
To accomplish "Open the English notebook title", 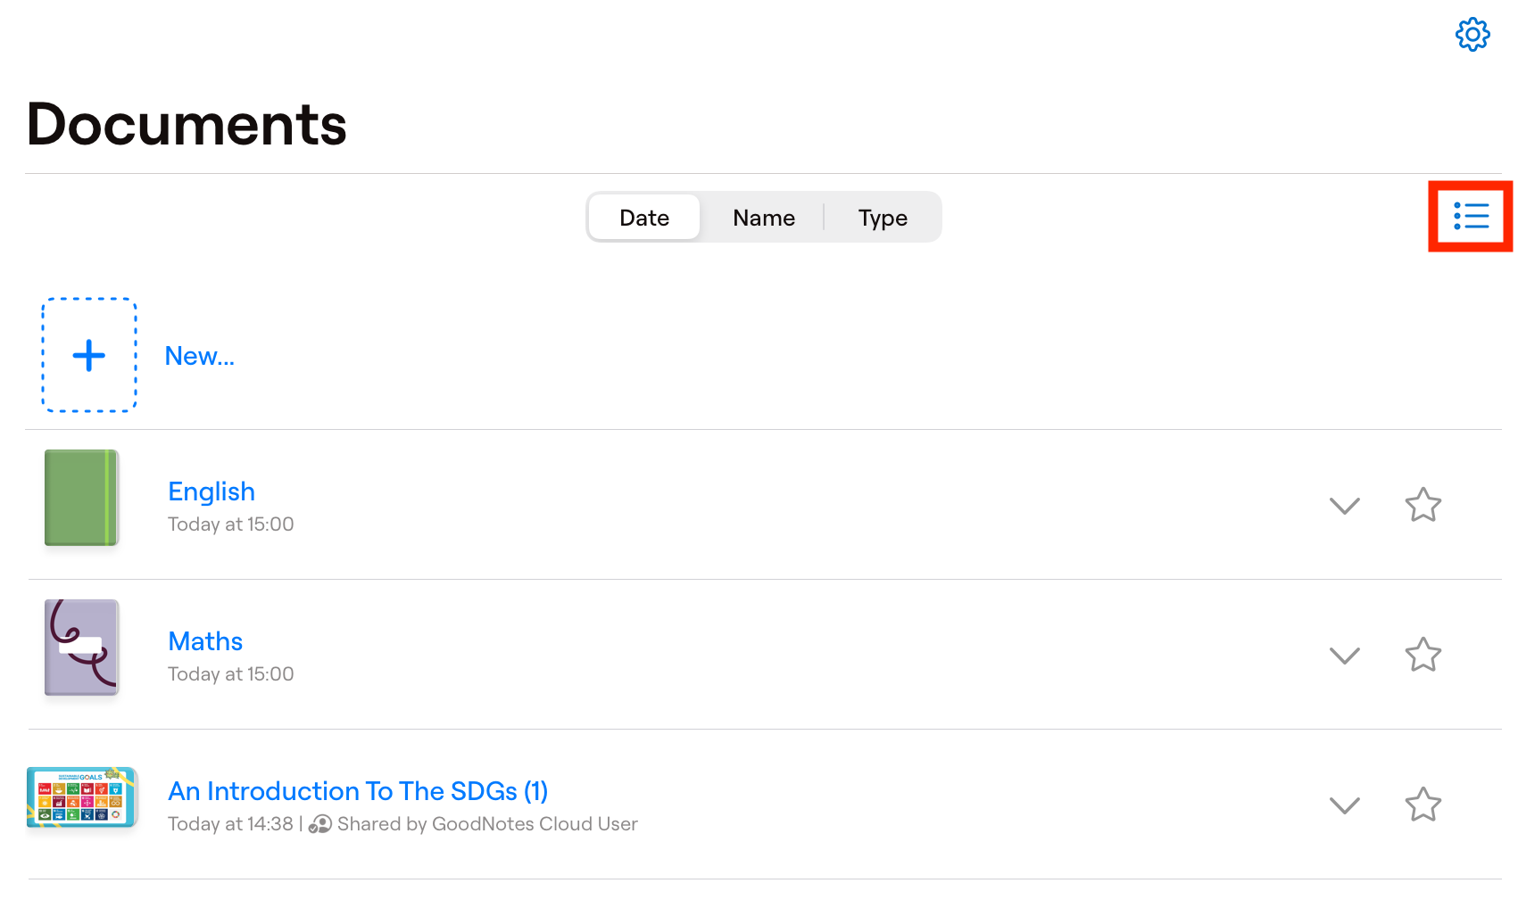I will click(212, 491).
